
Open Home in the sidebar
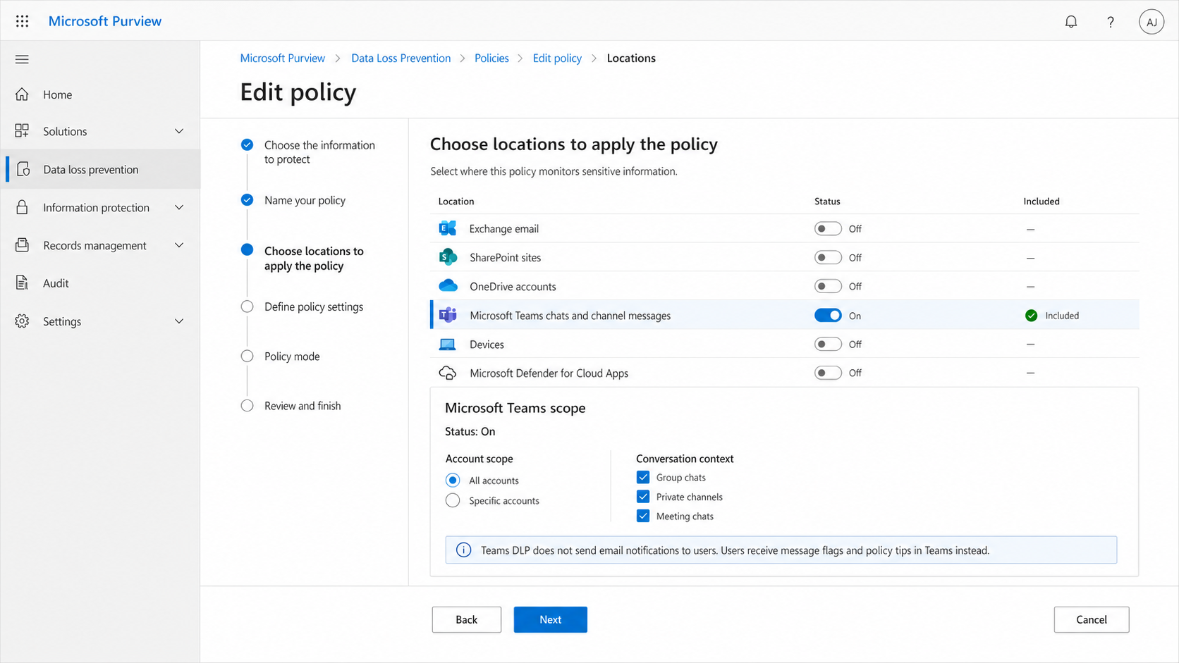[100, 94]
